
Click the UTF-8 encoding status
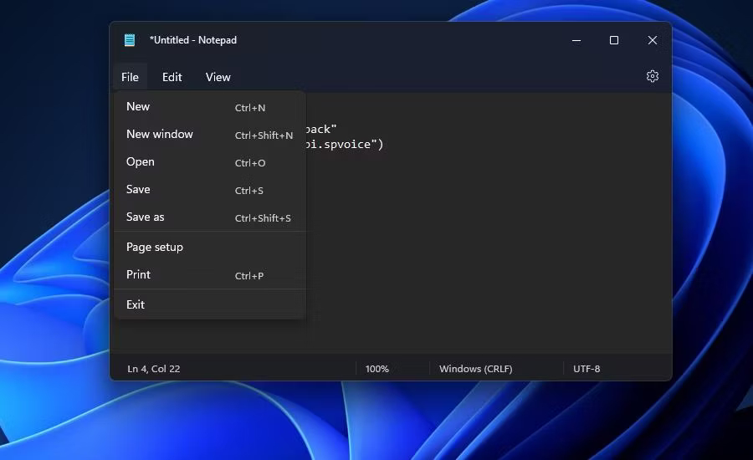[x=587, y=369]
